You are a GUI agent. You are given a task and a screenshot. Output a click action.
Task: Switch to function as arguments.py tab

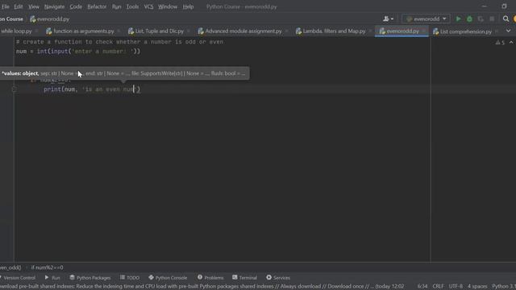point(81,31)
